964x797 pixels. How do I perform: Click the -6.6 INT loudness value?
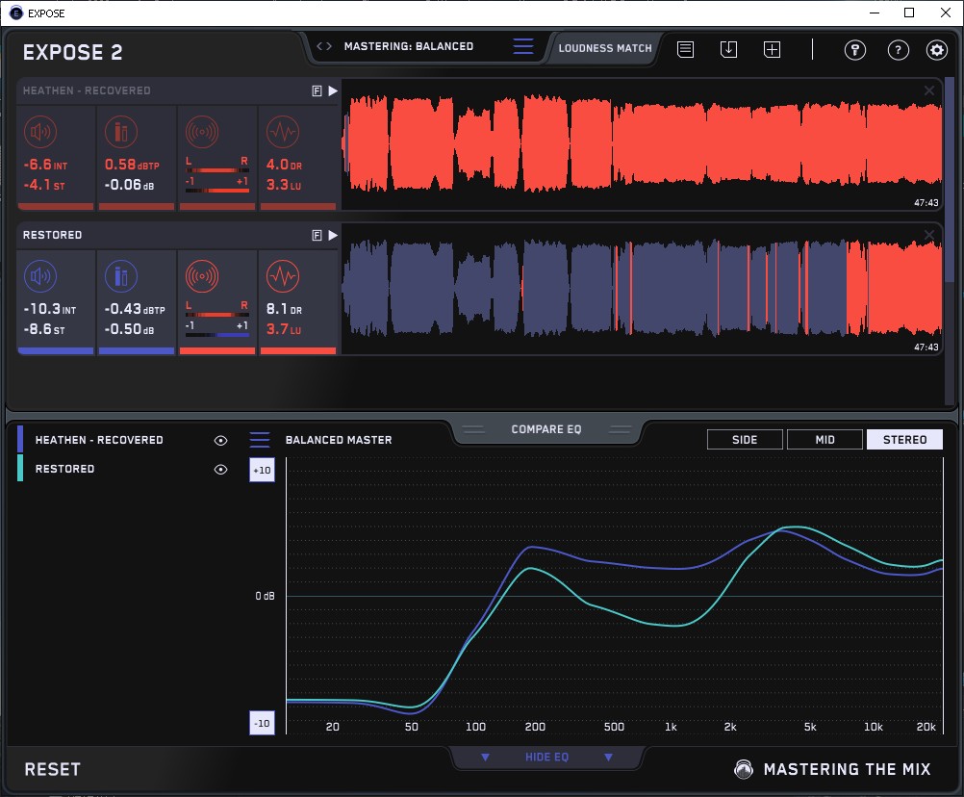tap(45, 165)
